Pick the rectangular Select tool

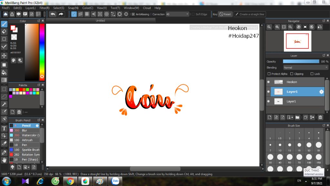click(x=4, y=89)
